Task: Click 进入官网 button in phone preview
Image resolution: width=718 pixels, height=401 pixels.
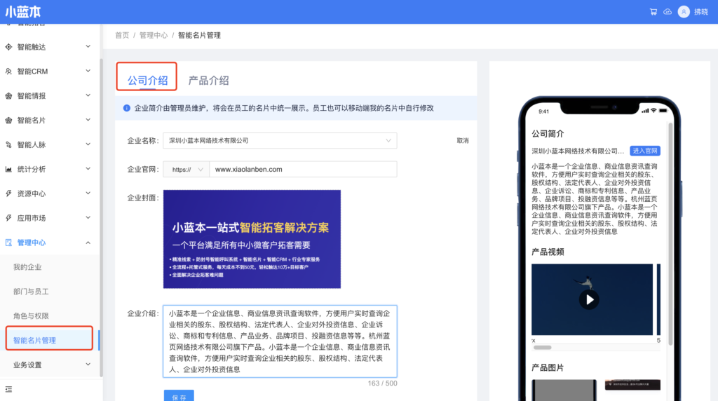Action: pos(644,151)
